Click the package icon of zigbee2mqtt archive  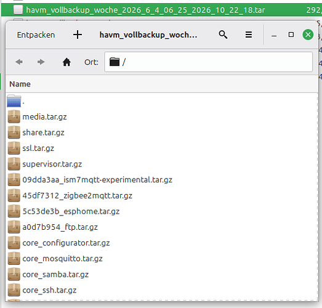point(14,195)
